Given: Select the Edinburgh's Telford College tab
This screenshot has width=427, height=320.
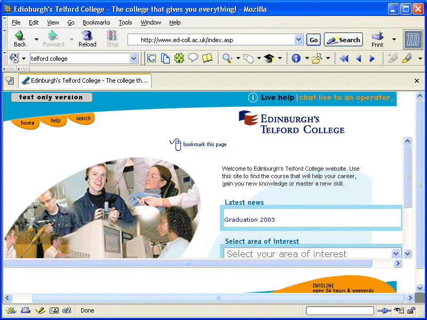Looking at the screenshot, I should click(85, 81).
